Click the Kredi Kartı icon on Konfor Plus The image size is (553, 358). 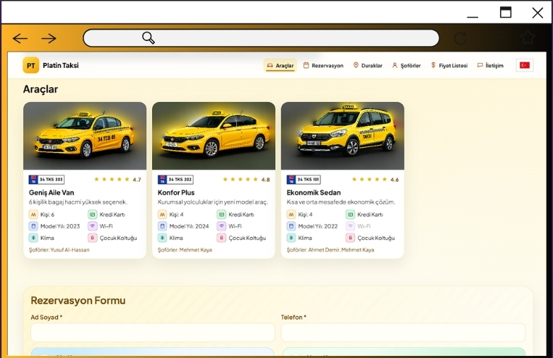221,214
